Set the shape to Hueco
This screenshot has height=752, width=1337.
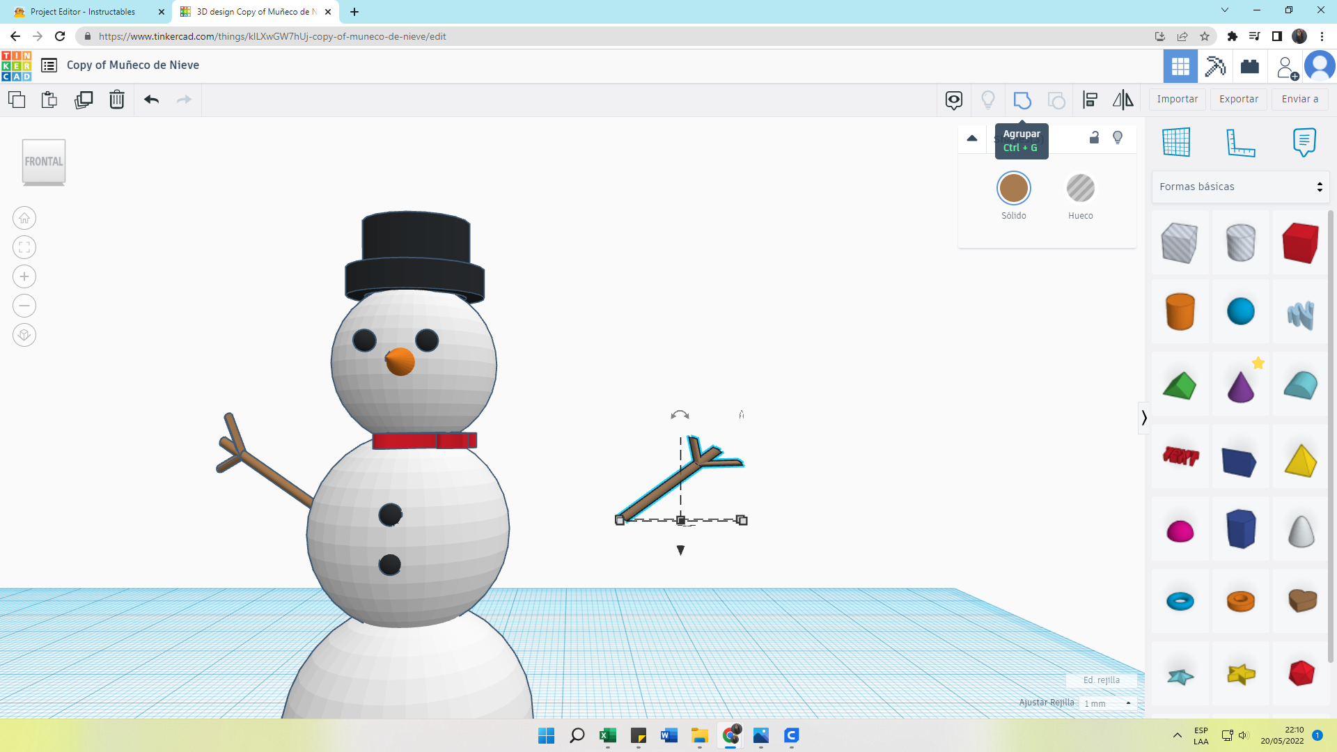pos(1081,188)
